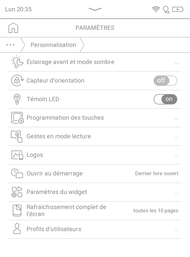Tap the auto frontlight bulb icon

(166, 10)
